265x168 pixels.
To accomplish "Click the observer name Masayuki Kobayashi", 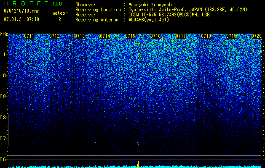I will 151,5.
